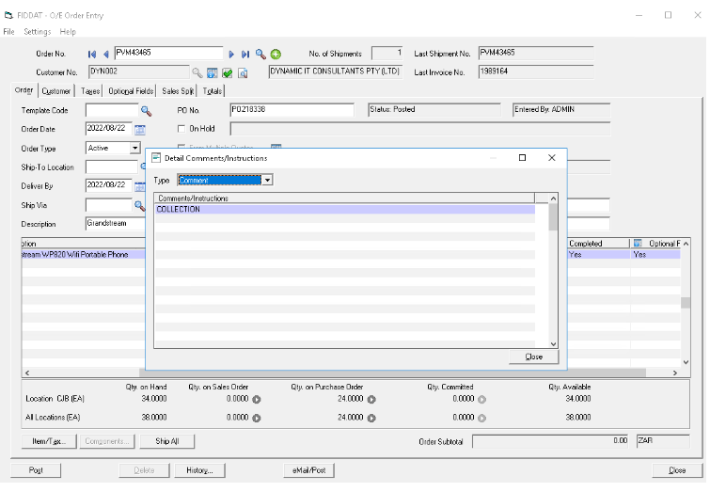Viewport: 710px width, 492px height.
Task: Open the Type dropdown in comments dialog
Action: click(x=267, y=180)
